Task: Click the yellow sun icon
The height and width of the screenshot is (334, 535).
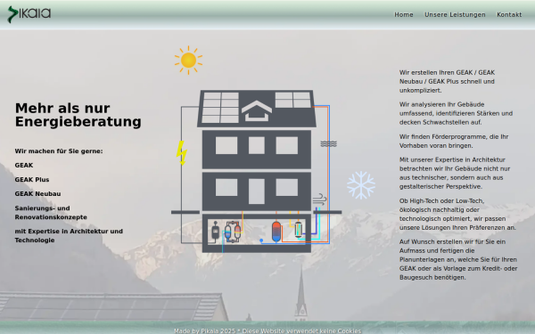Action: point(188,61)
